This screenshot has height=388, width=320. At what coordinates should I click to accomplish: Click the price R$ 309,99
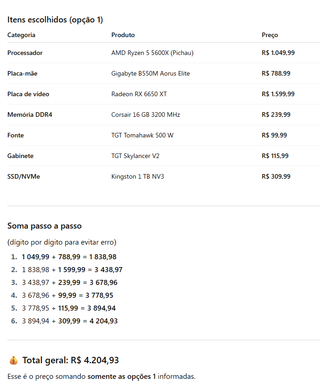276,176
